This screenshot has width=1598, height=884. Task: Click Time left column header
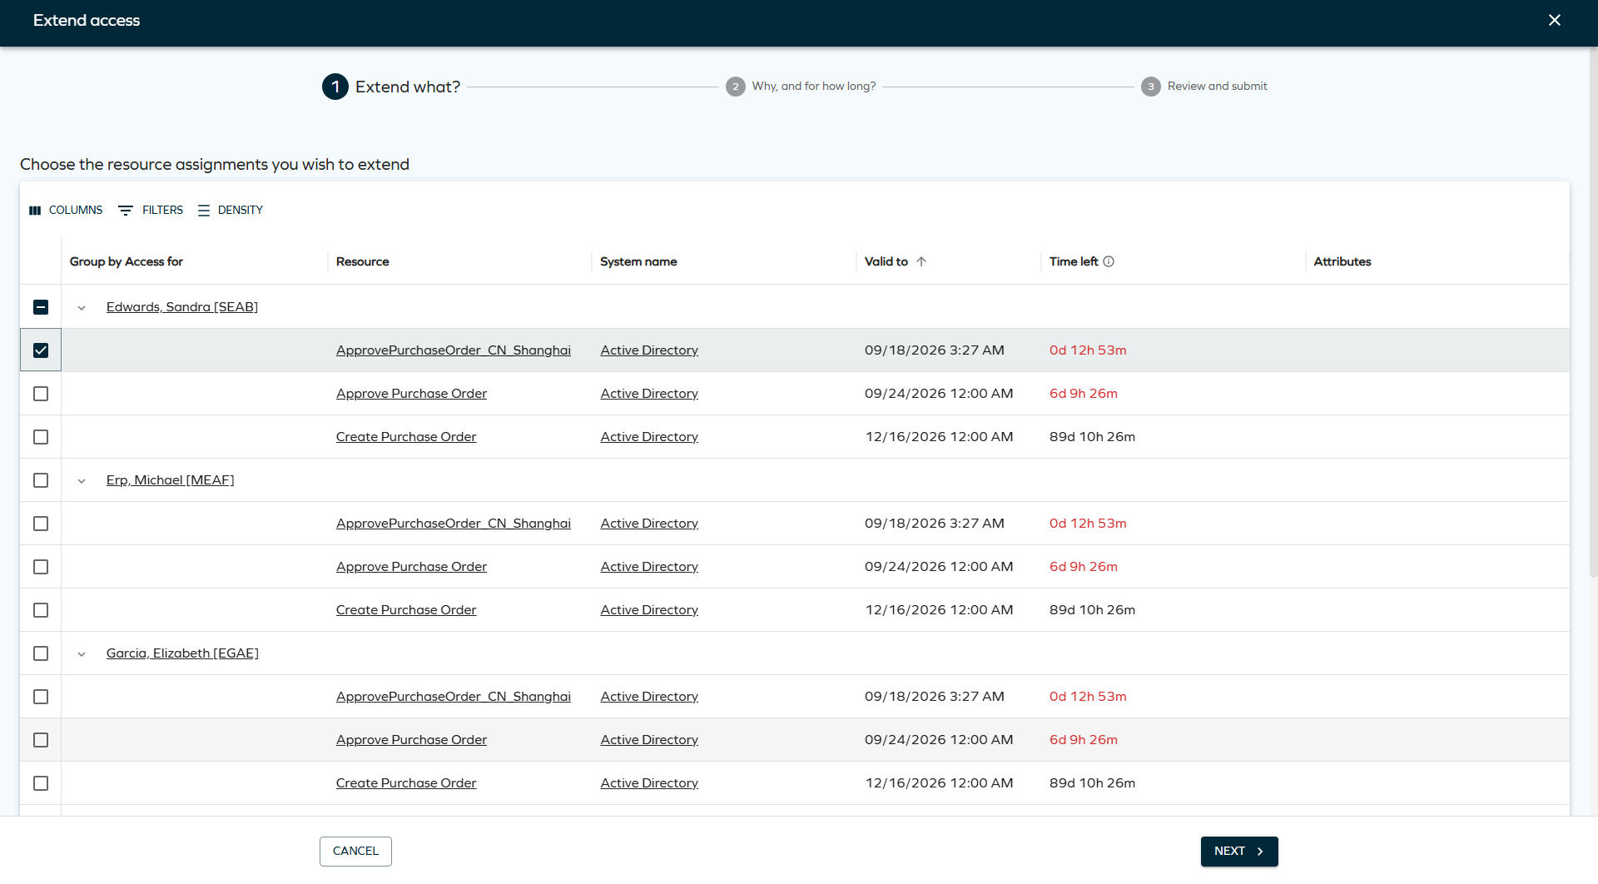tap(1074, 261)
